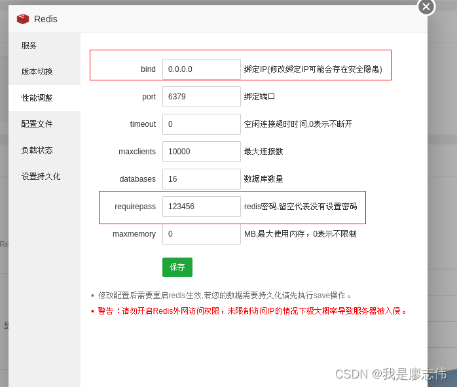The width and height of the screenshot is (457, 387).
Task: Click the 'bind' field label
Action: 148,69
